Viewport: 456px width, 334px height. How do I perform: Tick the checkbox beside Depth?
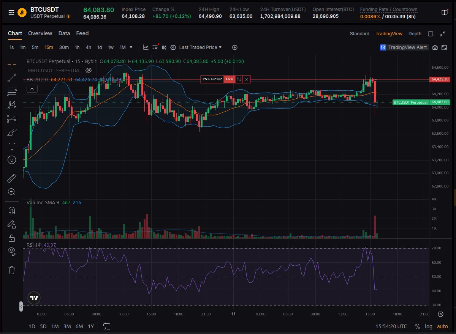point(431,34)
